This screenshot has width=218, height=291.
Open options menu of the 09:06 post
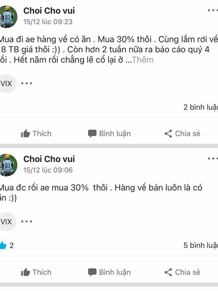click(x=213, y=159)
